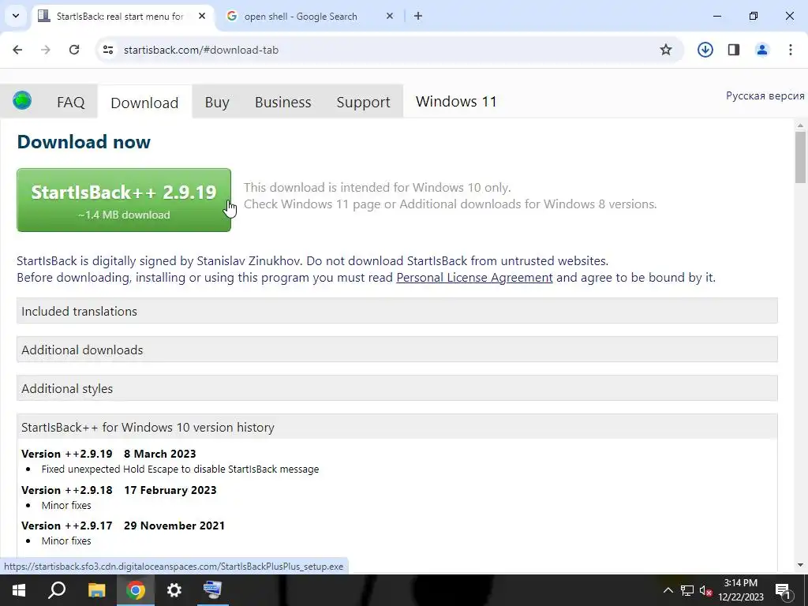
Task: Select the Download site tab
Action: click(144, 103)
